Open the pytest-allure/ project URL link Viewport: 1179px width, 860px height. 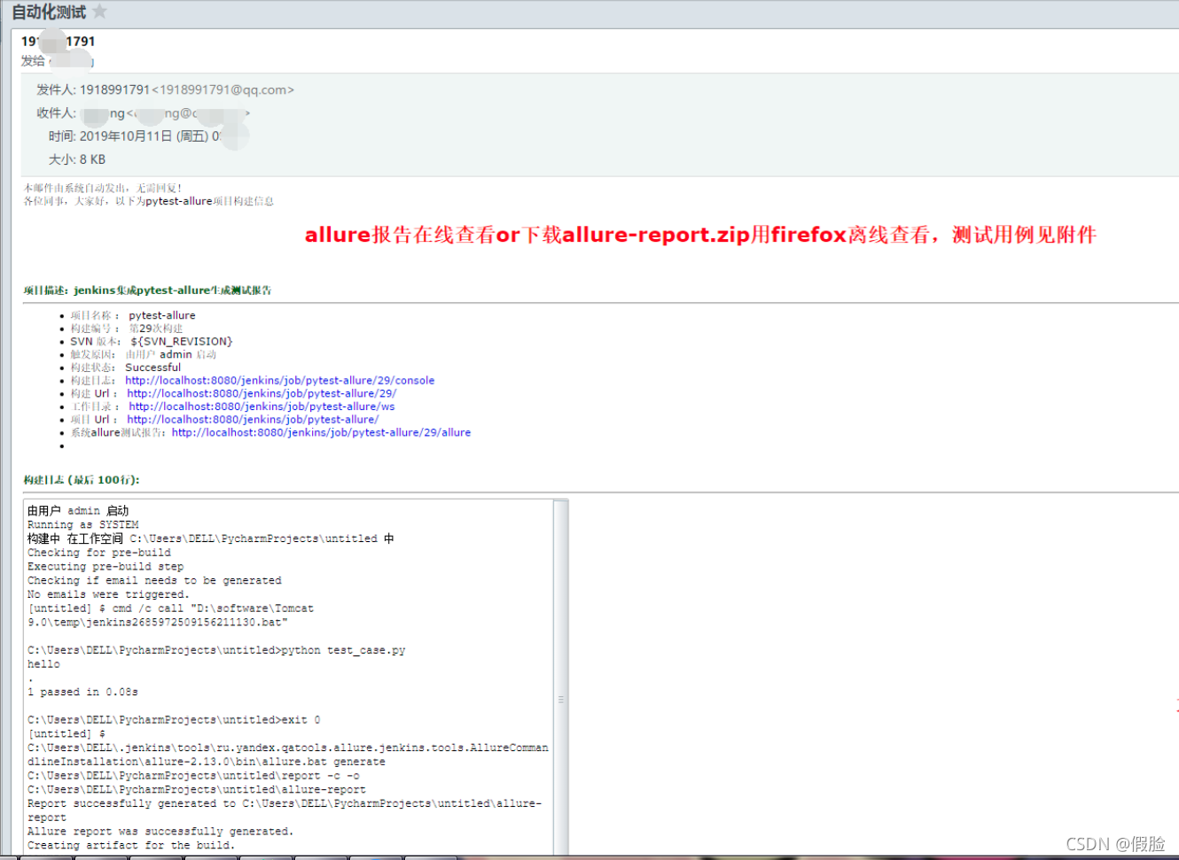tap(253, 420)
